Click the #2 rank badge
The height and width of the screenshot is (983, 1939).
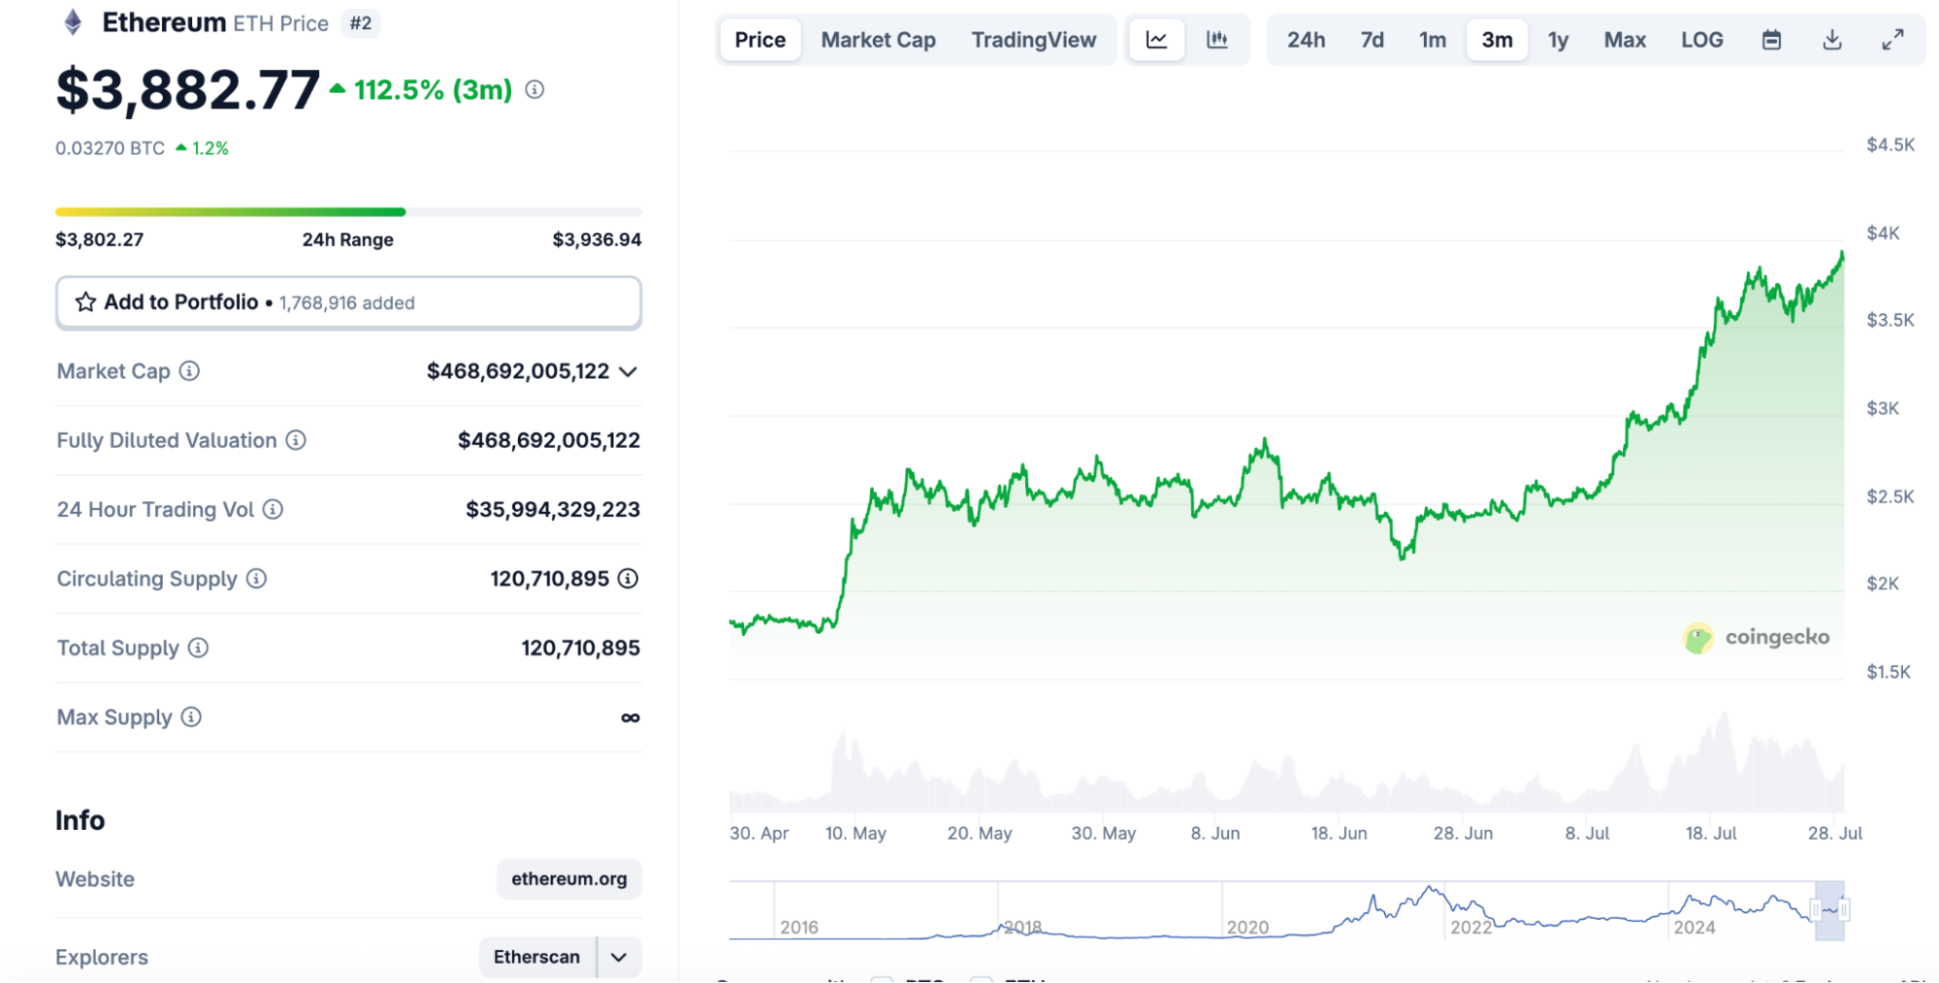click(x=361, y=23)
